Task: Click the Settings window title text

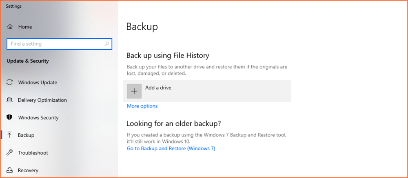Action: click(x=13, y=6)
